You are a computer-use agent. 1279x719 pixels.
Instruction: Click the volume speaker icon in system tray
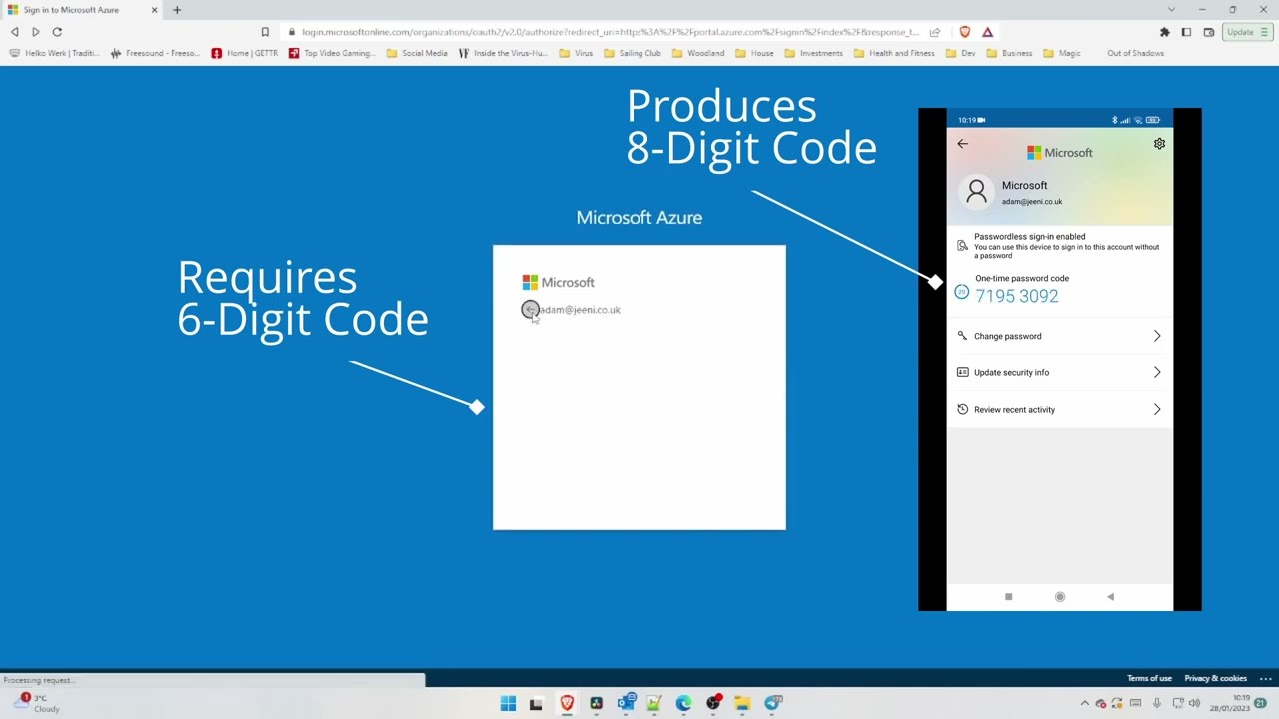(x=1194, y=704)
